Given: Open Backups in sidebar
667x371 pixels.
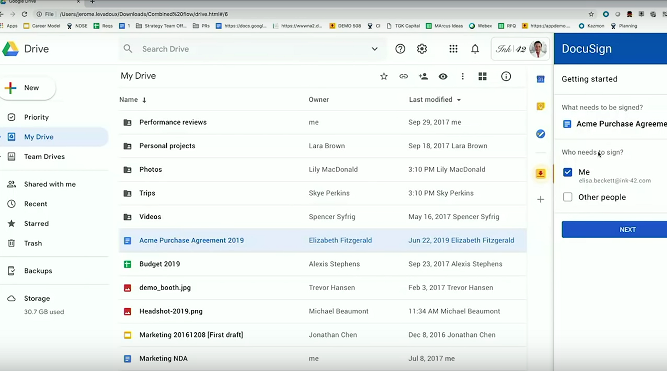Looking at the screenshot, I should [x=38, y=271].
